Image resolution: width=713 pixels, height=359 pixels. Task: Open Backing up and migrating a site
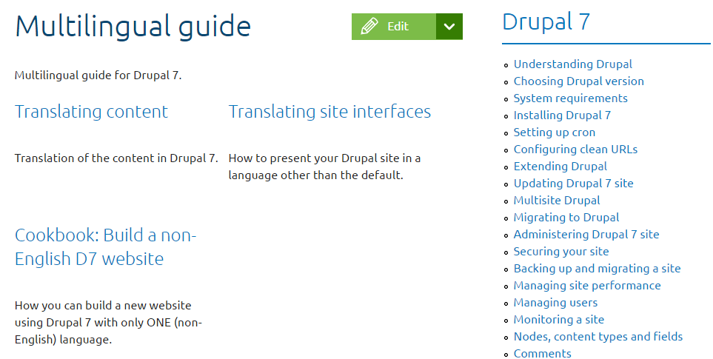pos(597,269)
